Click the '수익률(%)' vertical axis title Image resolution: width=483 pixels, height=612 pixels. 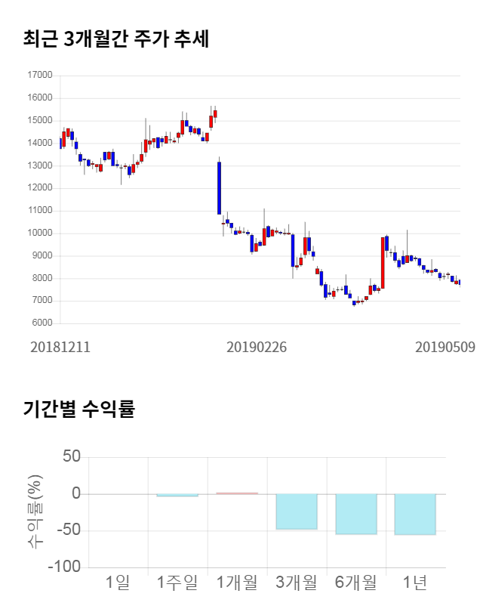[x=35, y=512]
